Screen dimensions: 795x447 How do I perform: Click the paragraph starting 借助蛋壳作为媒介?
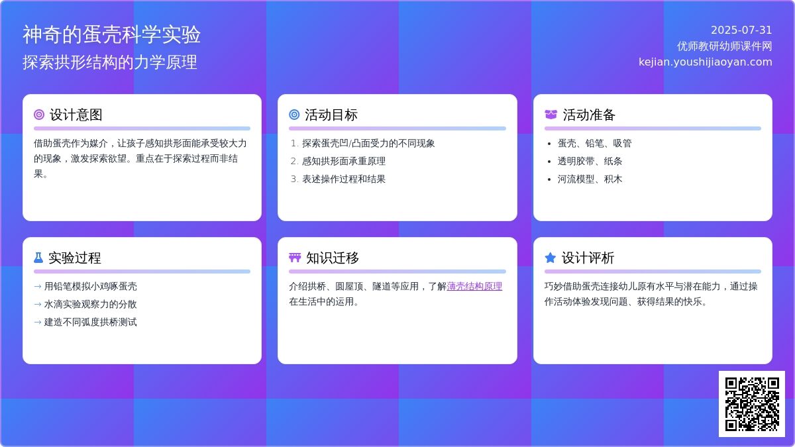(x=140, y=158)
